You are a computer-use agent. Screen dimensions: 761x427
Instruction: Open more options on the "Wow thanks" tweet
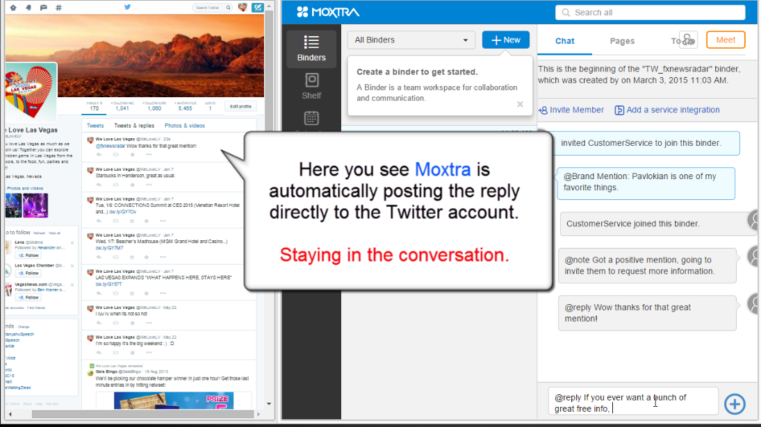coord(149,155)
